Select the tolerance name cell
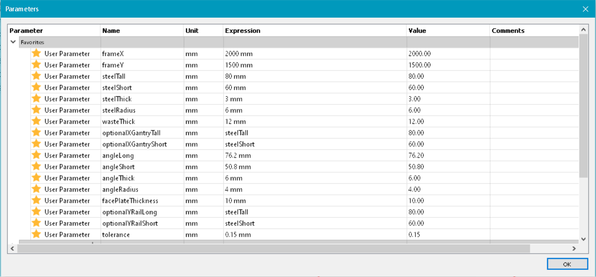The height and width of the screenshot is (277, 596). (x=142, y=234)
